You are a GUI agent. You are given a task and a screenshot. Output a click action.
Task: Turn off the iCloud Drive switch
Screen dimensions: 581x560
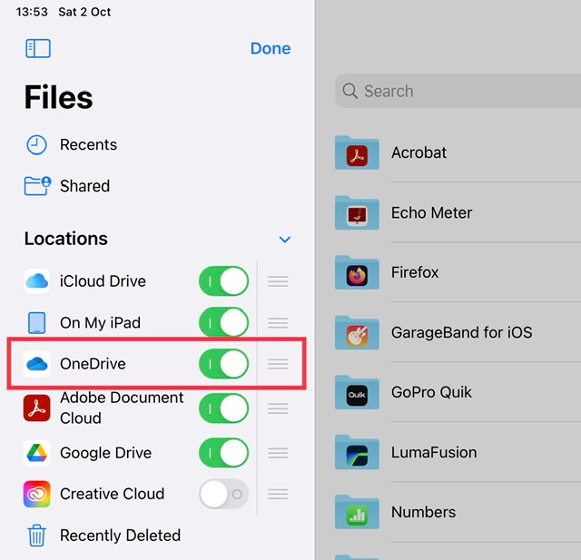224,281
